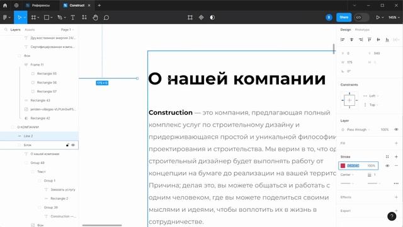Click the Share button

tap(344, 17)
